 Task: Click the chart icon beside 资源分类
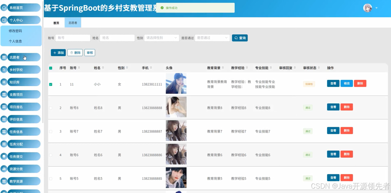point(4,169)
